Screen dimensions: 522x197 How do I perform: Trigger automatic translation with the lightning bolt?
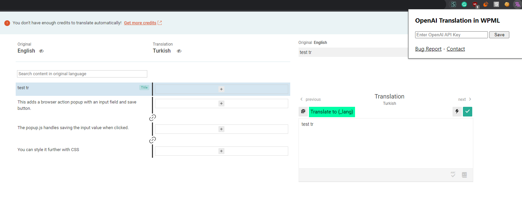(x=457, y=111)
